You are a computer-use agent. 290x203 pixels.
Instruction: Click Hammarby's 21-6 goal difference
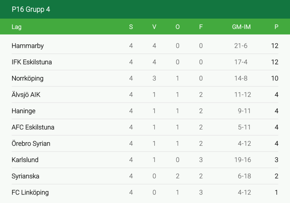pos(241,46)
